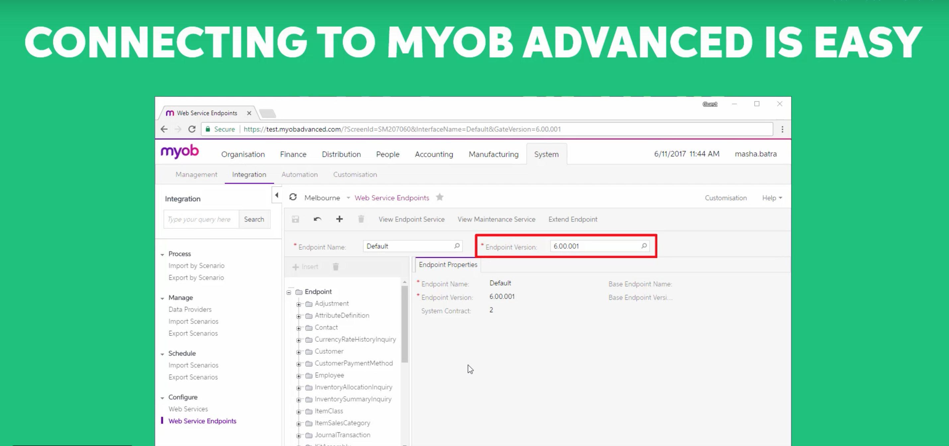
Task: Open the Organisation menu
Action: coord(243,154)
